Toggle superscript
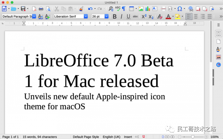The image size is (223, 139). tap(144, 17)
